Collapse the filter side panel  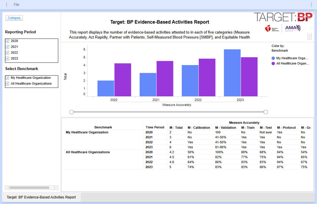point(14,18)
